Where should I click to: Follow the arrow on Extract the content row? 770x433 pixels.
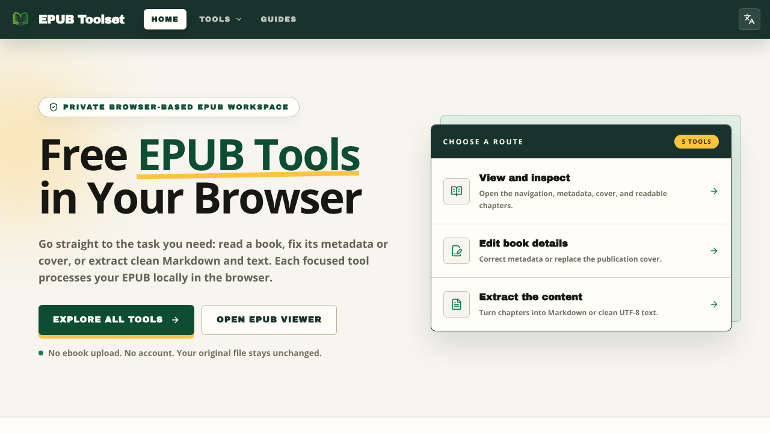(714, 304)
